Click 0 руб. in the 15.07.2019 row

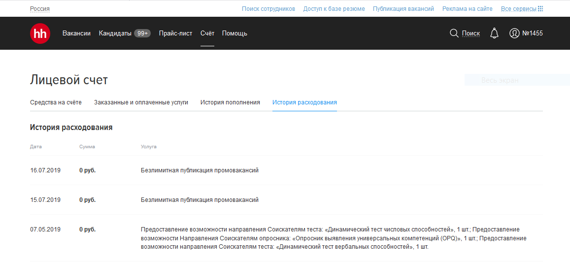click(x=88, y=199)
